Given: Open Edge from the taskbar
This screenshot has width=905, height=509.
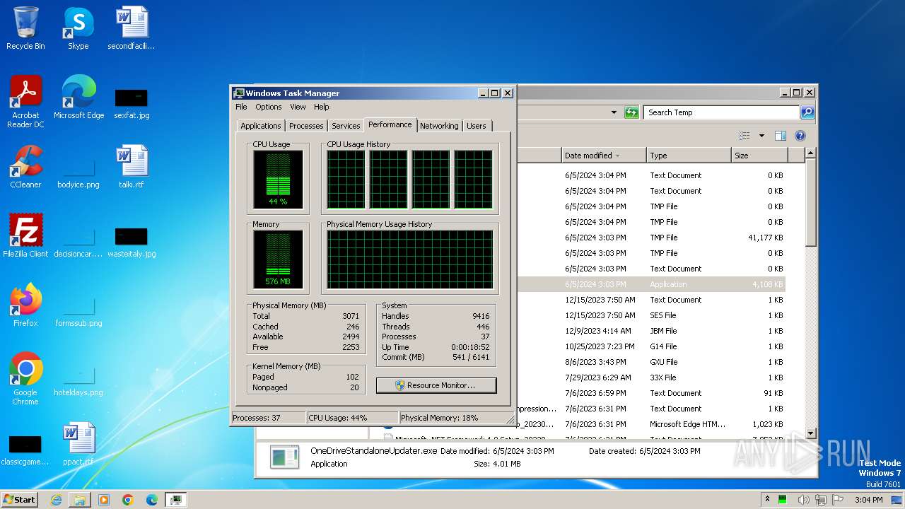Looking at the screenshot, I should click(x=152, y=500).
